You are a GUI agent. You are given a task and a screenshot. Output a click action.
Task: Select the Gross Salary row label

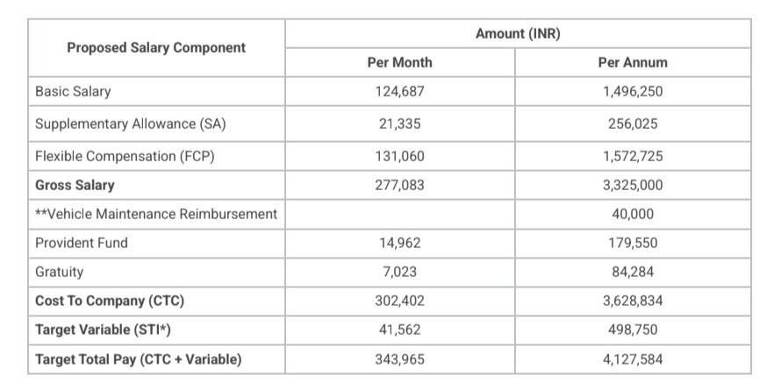point(75,186)
